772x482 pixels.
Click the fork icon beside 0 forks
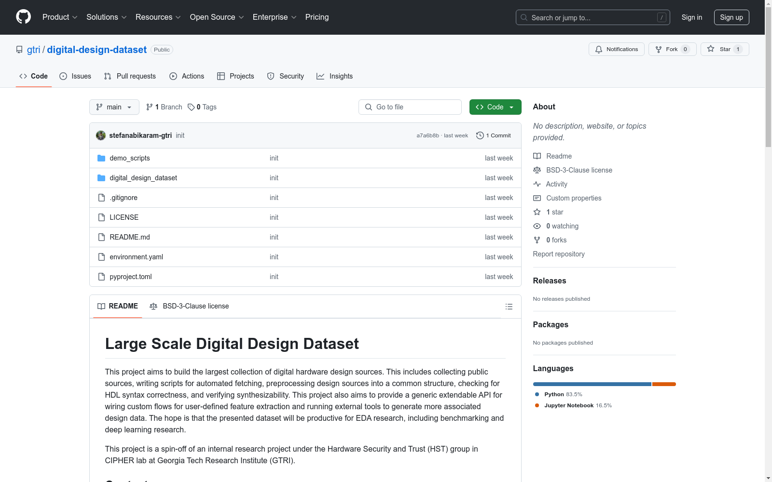tap(537, 240)
